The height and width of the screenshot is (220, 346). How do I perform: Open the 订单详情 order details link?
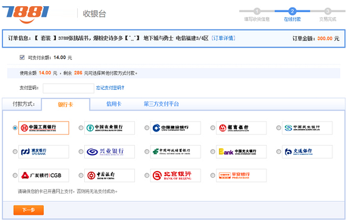[223, 39]
